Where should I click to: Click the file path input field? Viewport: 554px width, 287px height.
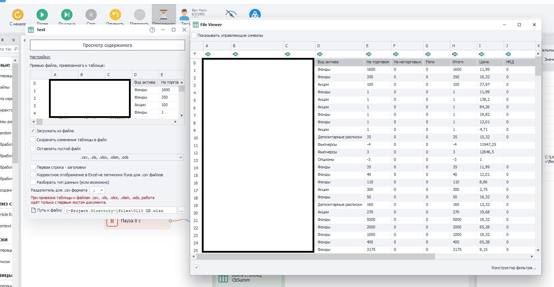(120, 210)
